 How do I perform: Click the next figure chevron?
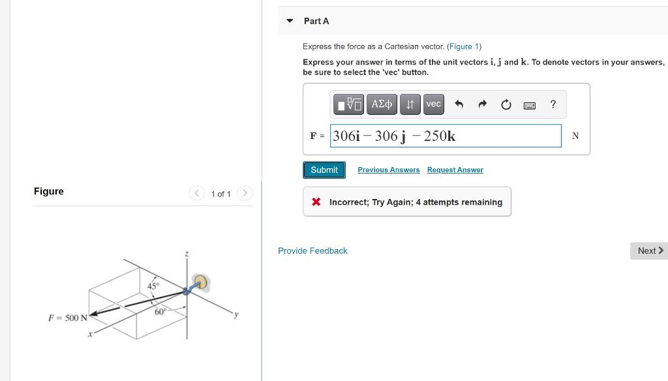point(245,193)
